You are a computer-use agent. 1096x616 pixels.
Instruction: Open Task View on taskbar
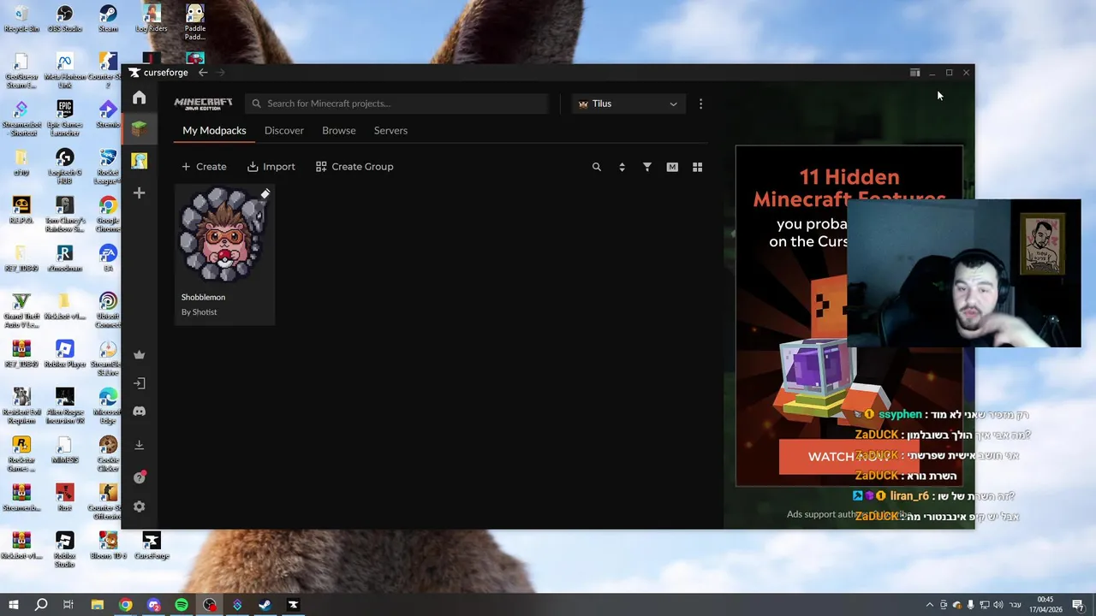pyautogui.click(x=68, y=605)
